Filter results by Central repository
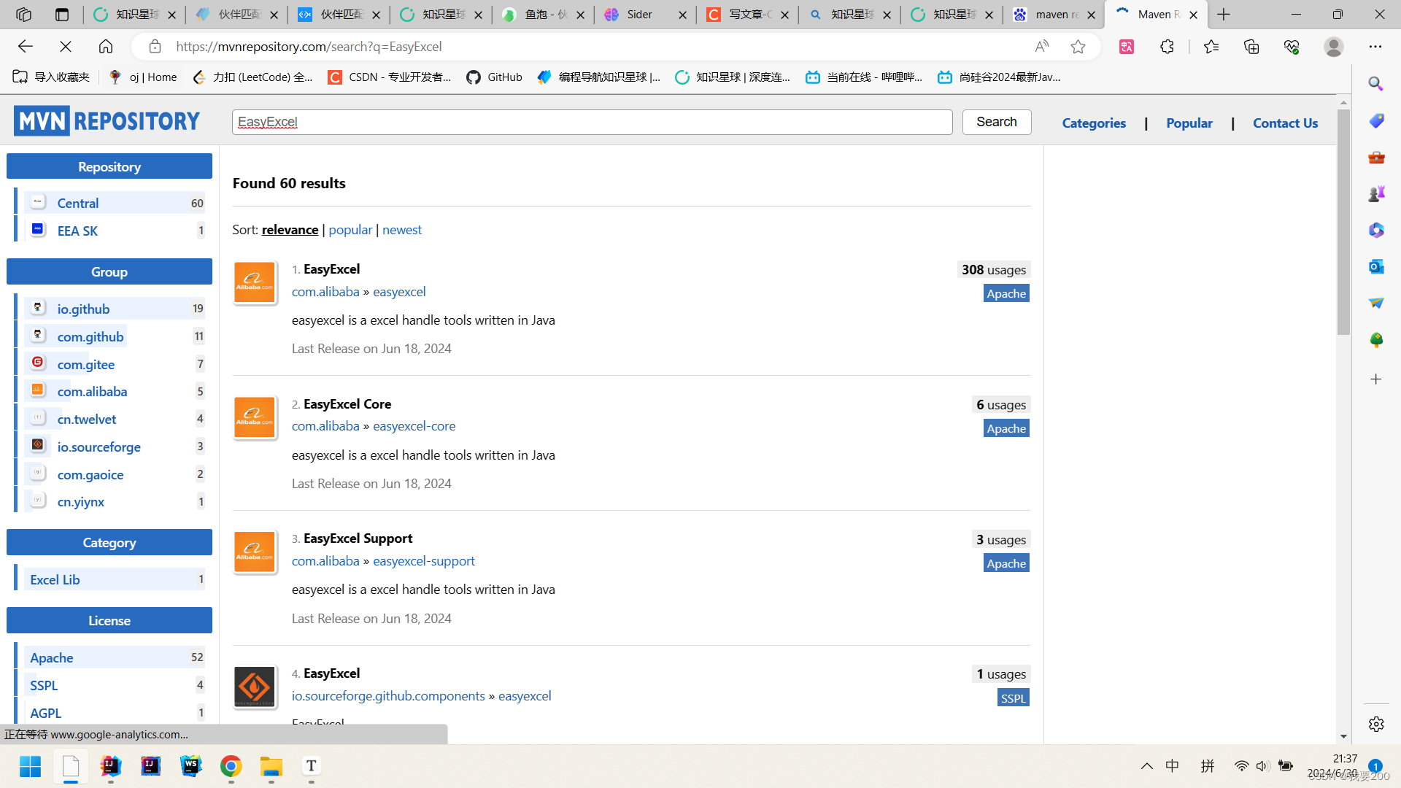Screen dimensions: 1401x788 (x=78, y=203)
